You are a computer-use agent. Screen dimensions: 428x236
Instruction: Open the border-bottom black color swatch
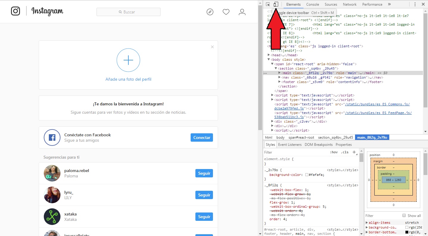point(407,232)
